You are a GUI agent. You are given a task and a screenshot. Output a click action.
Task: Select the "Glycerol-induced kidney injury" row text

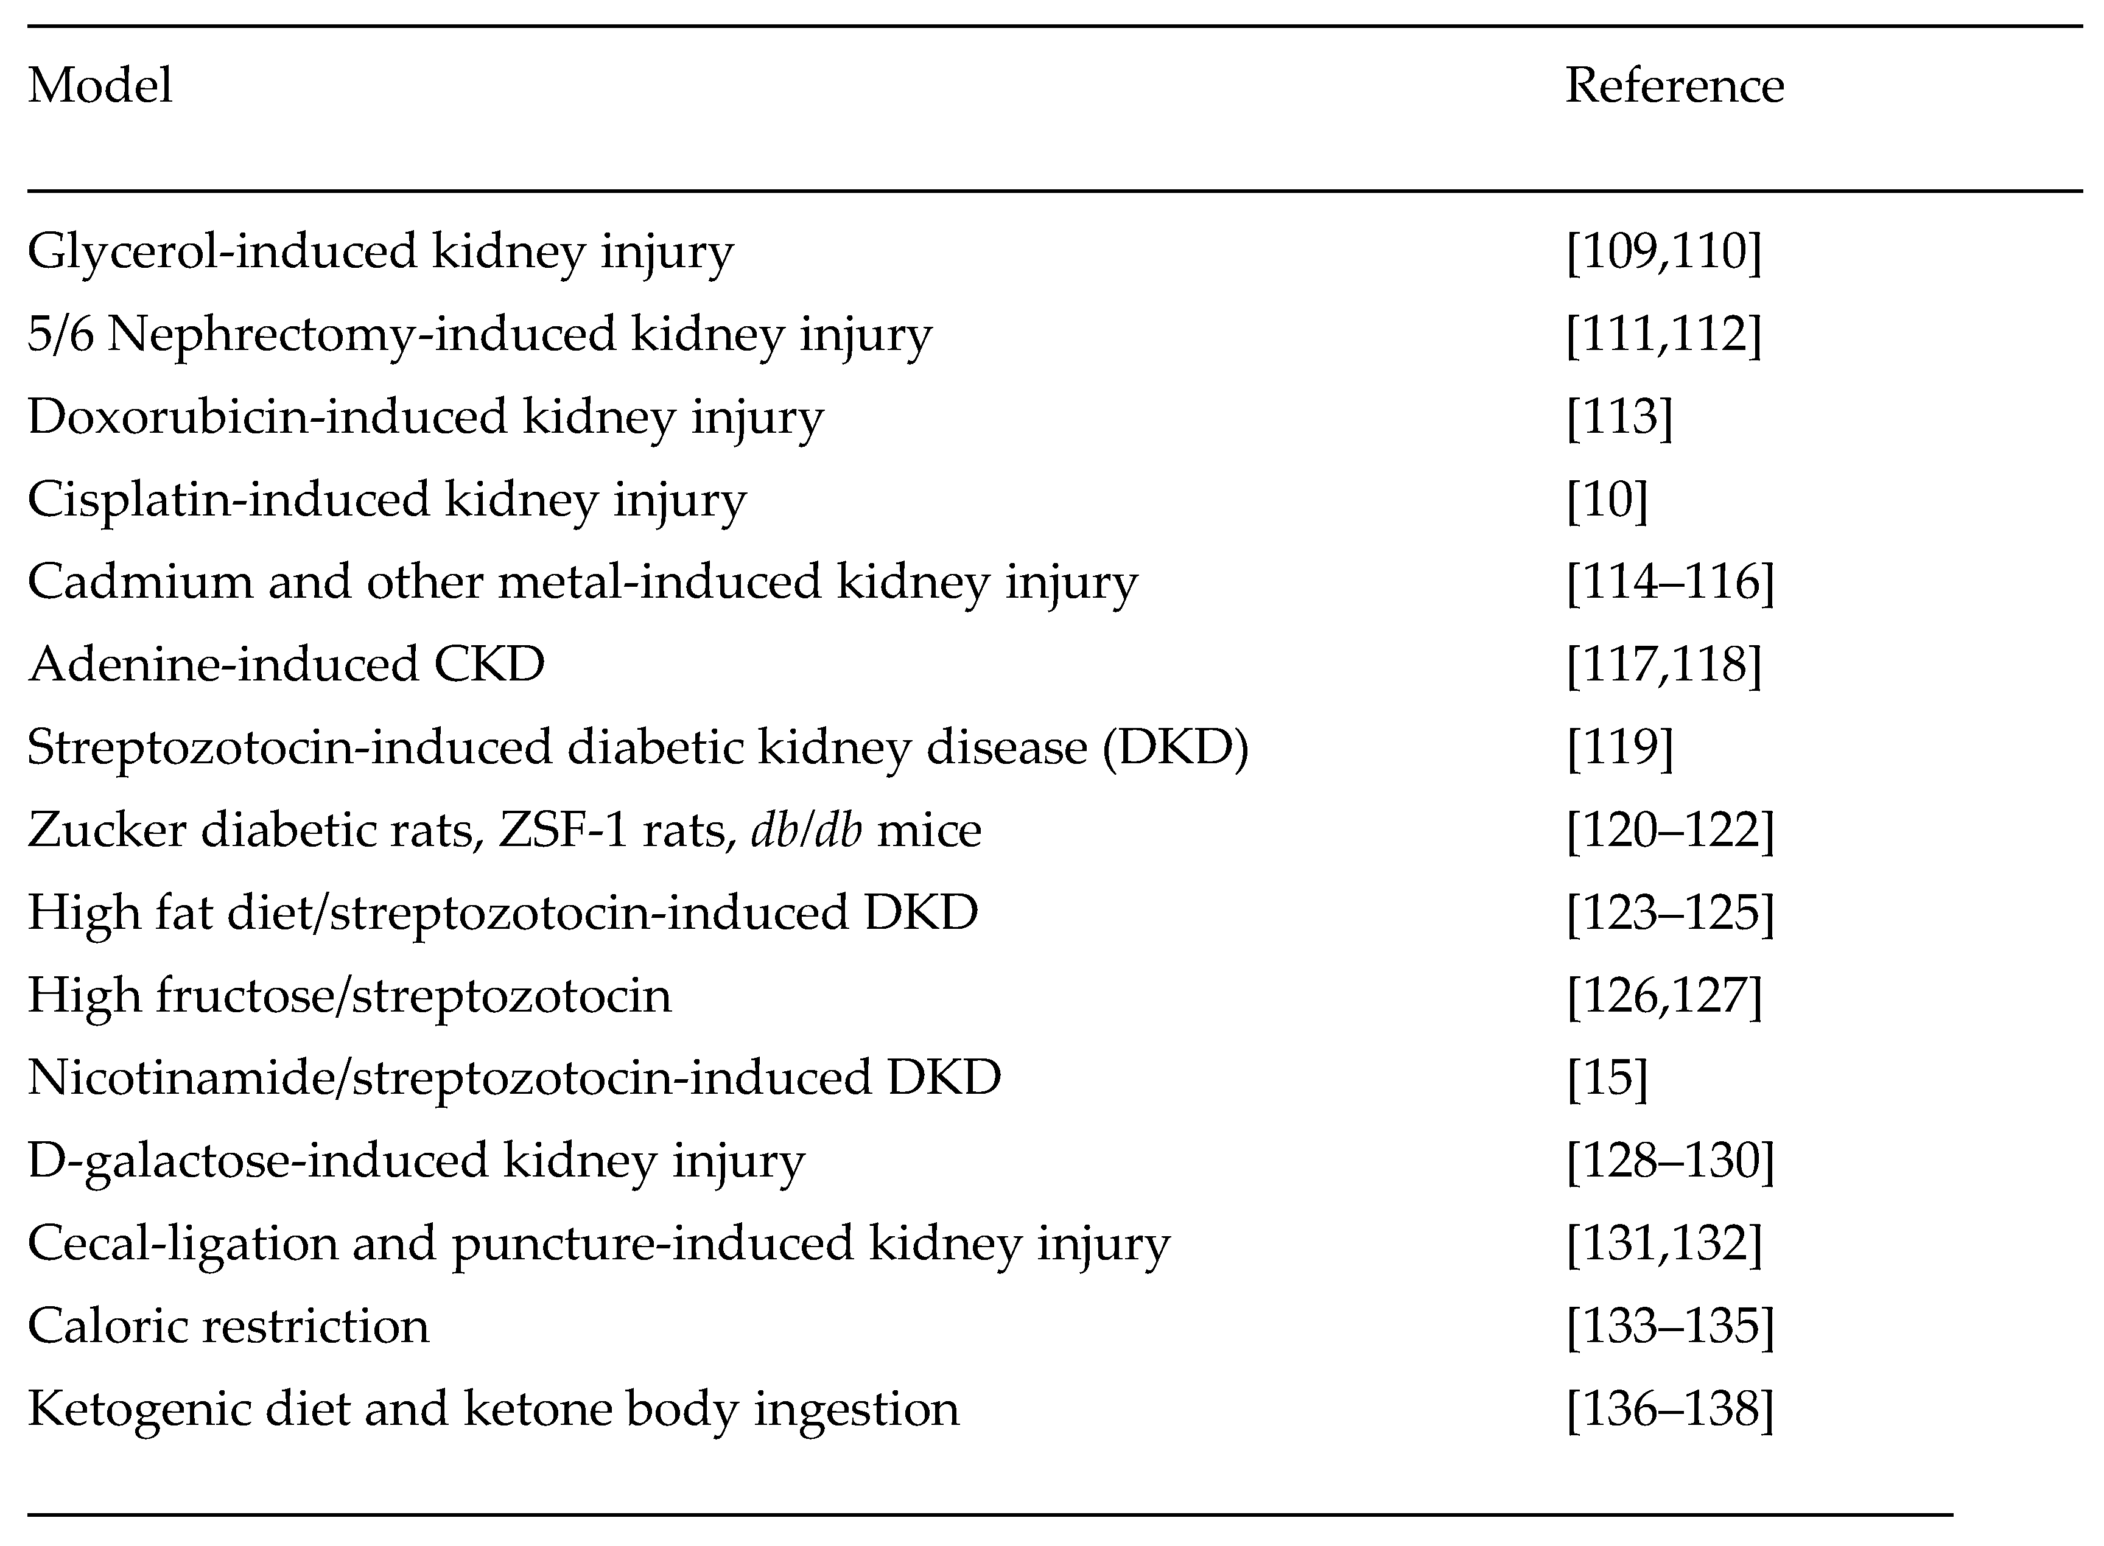380,252
